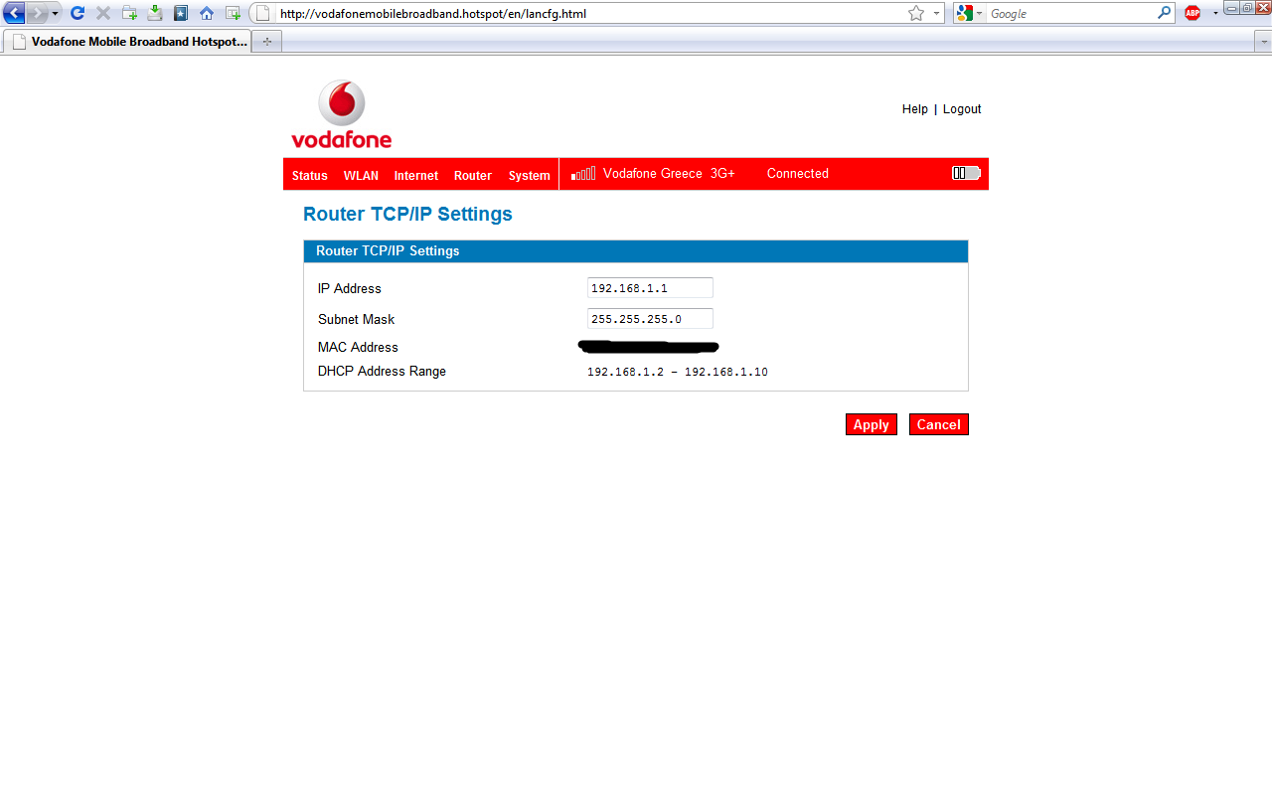Click the Apply button
The image size is (1272, 795).
[x=872, y=424]
